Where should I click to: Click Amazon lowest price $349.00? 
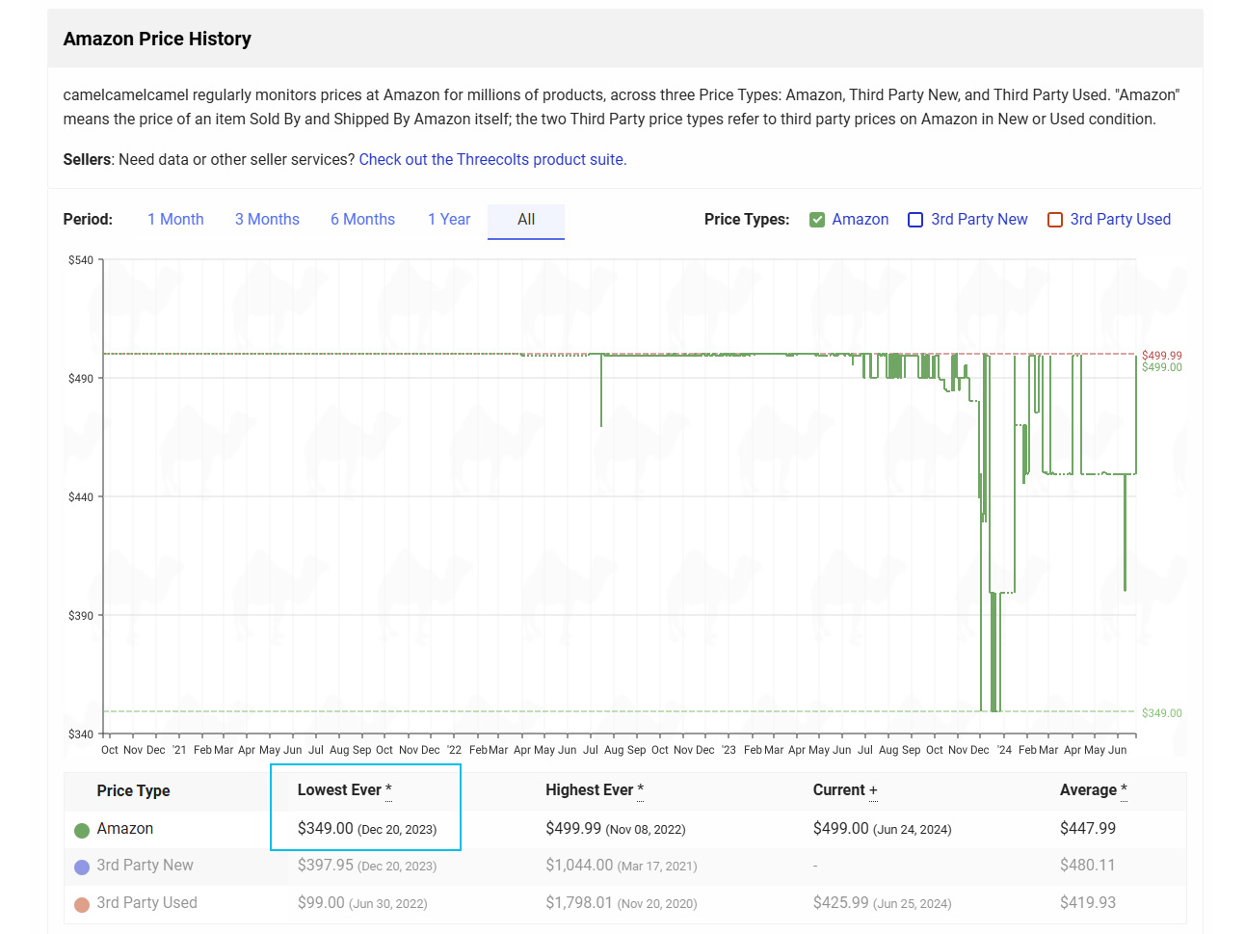325,829
